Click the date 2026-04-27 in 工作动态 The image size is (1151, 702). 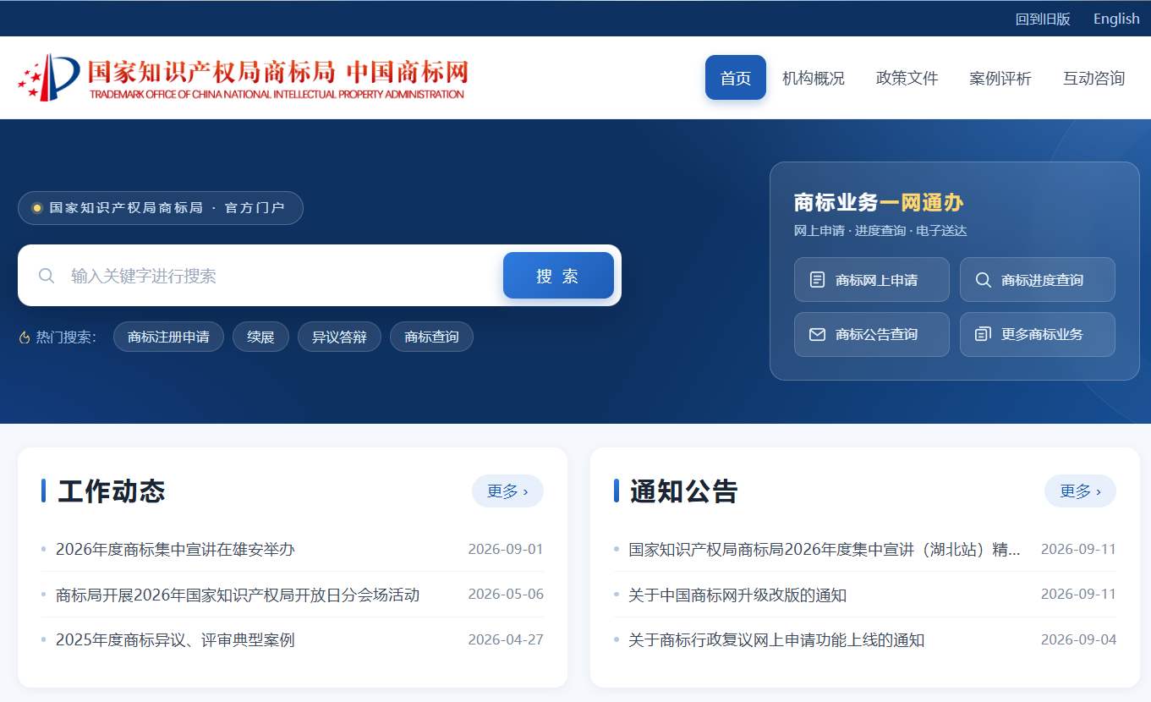tap(506, 639)
